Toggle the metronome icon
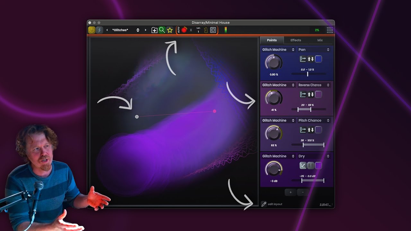 (x=205, y=30)
